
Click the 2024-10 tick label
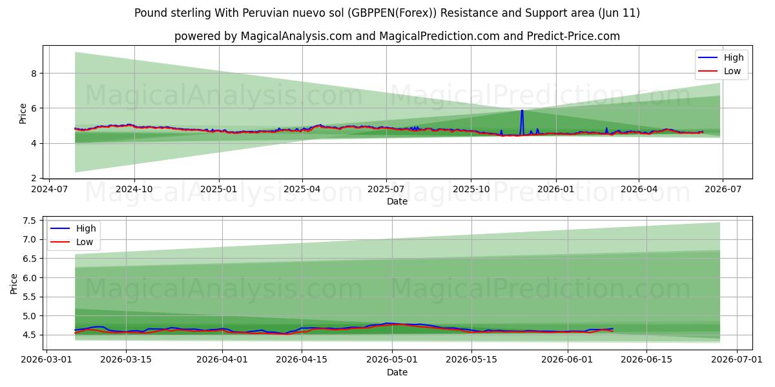point(134,190)
